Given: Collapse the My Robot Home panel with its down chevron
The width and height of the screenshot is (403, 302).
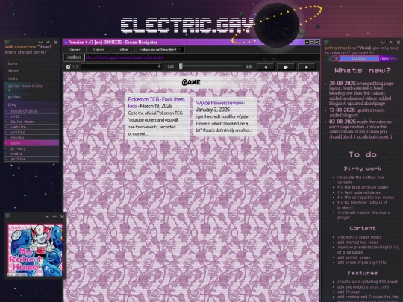Looking at the screenshot, I should [46, 216].
